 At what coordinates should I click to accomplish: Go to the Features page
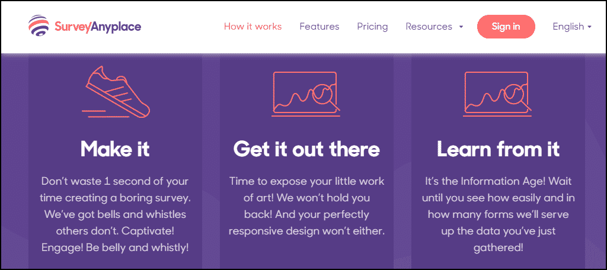click(x=320, y=27)
